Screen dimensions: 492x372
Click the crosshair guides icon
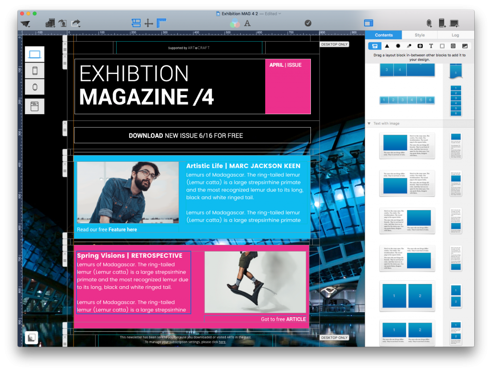148,23
